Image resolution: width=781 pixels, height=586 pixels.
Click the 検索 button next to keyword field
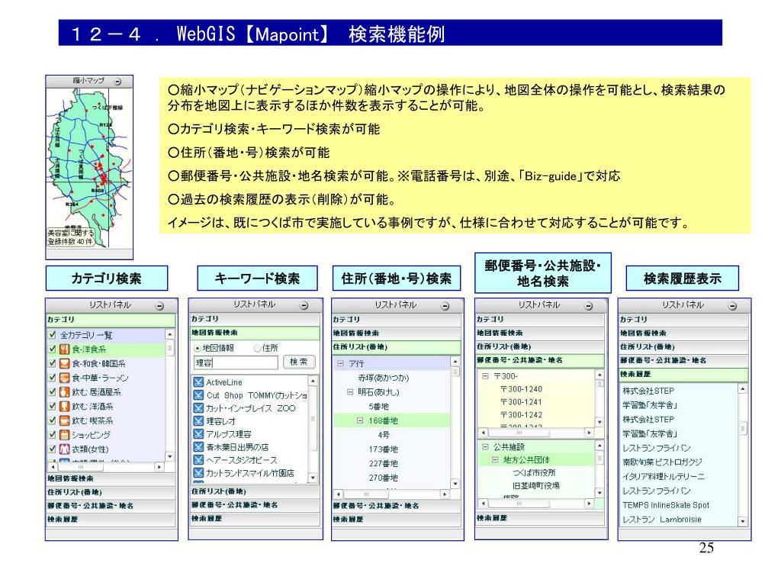coord(299,362)
